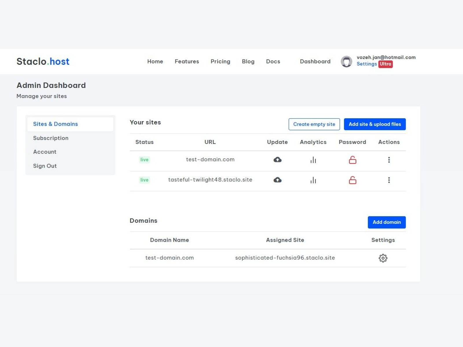Click Add site & upload files button
The width and height of the screenshot is (463, 347).
(375, 124)
